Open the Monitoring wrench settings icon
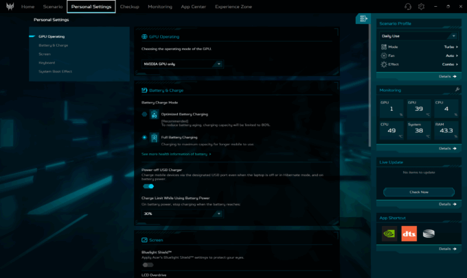This screenshot has height=278, width=467. click(x=457, y=90)
